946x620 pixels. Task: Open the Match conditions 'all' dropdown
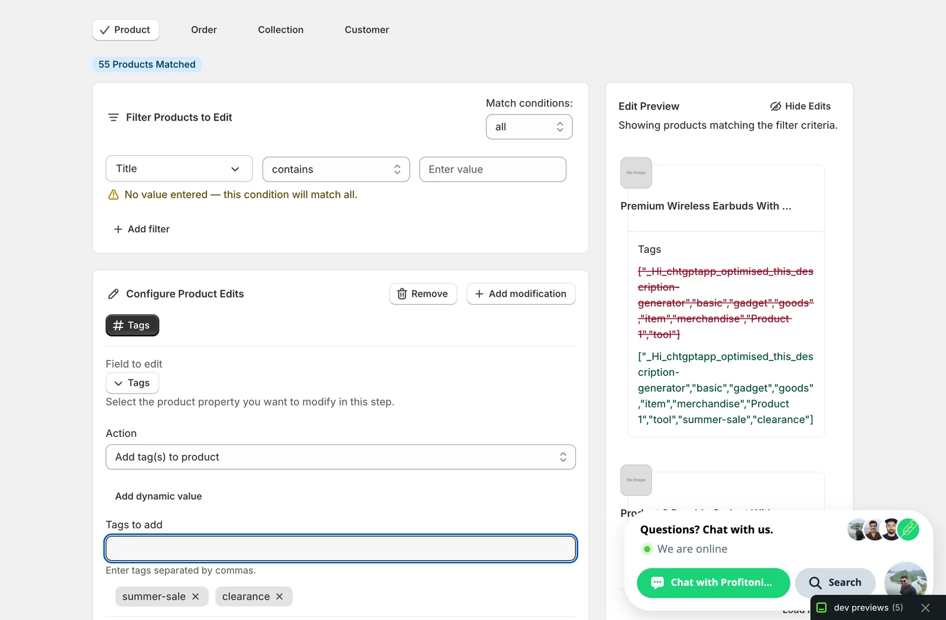click(x=529, y=126)
